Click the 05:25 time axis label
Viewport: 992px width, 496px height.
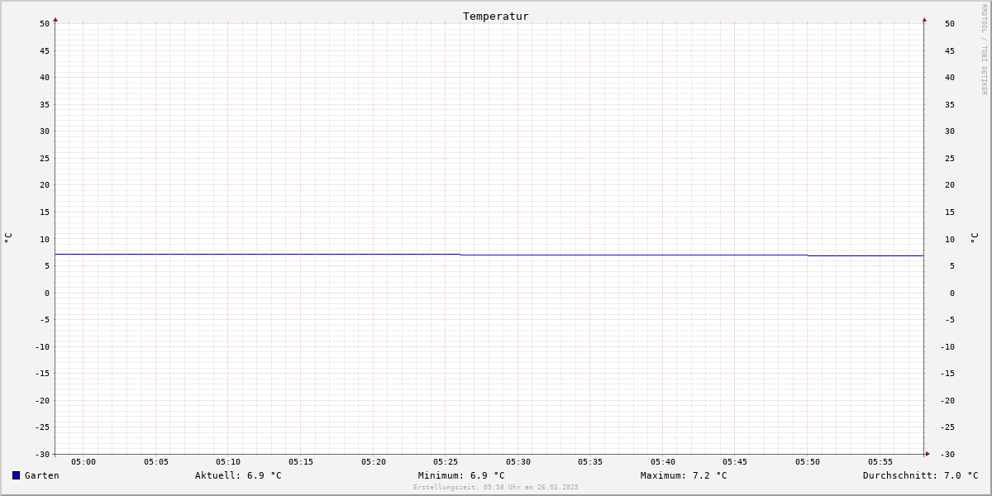click(446, 461)
